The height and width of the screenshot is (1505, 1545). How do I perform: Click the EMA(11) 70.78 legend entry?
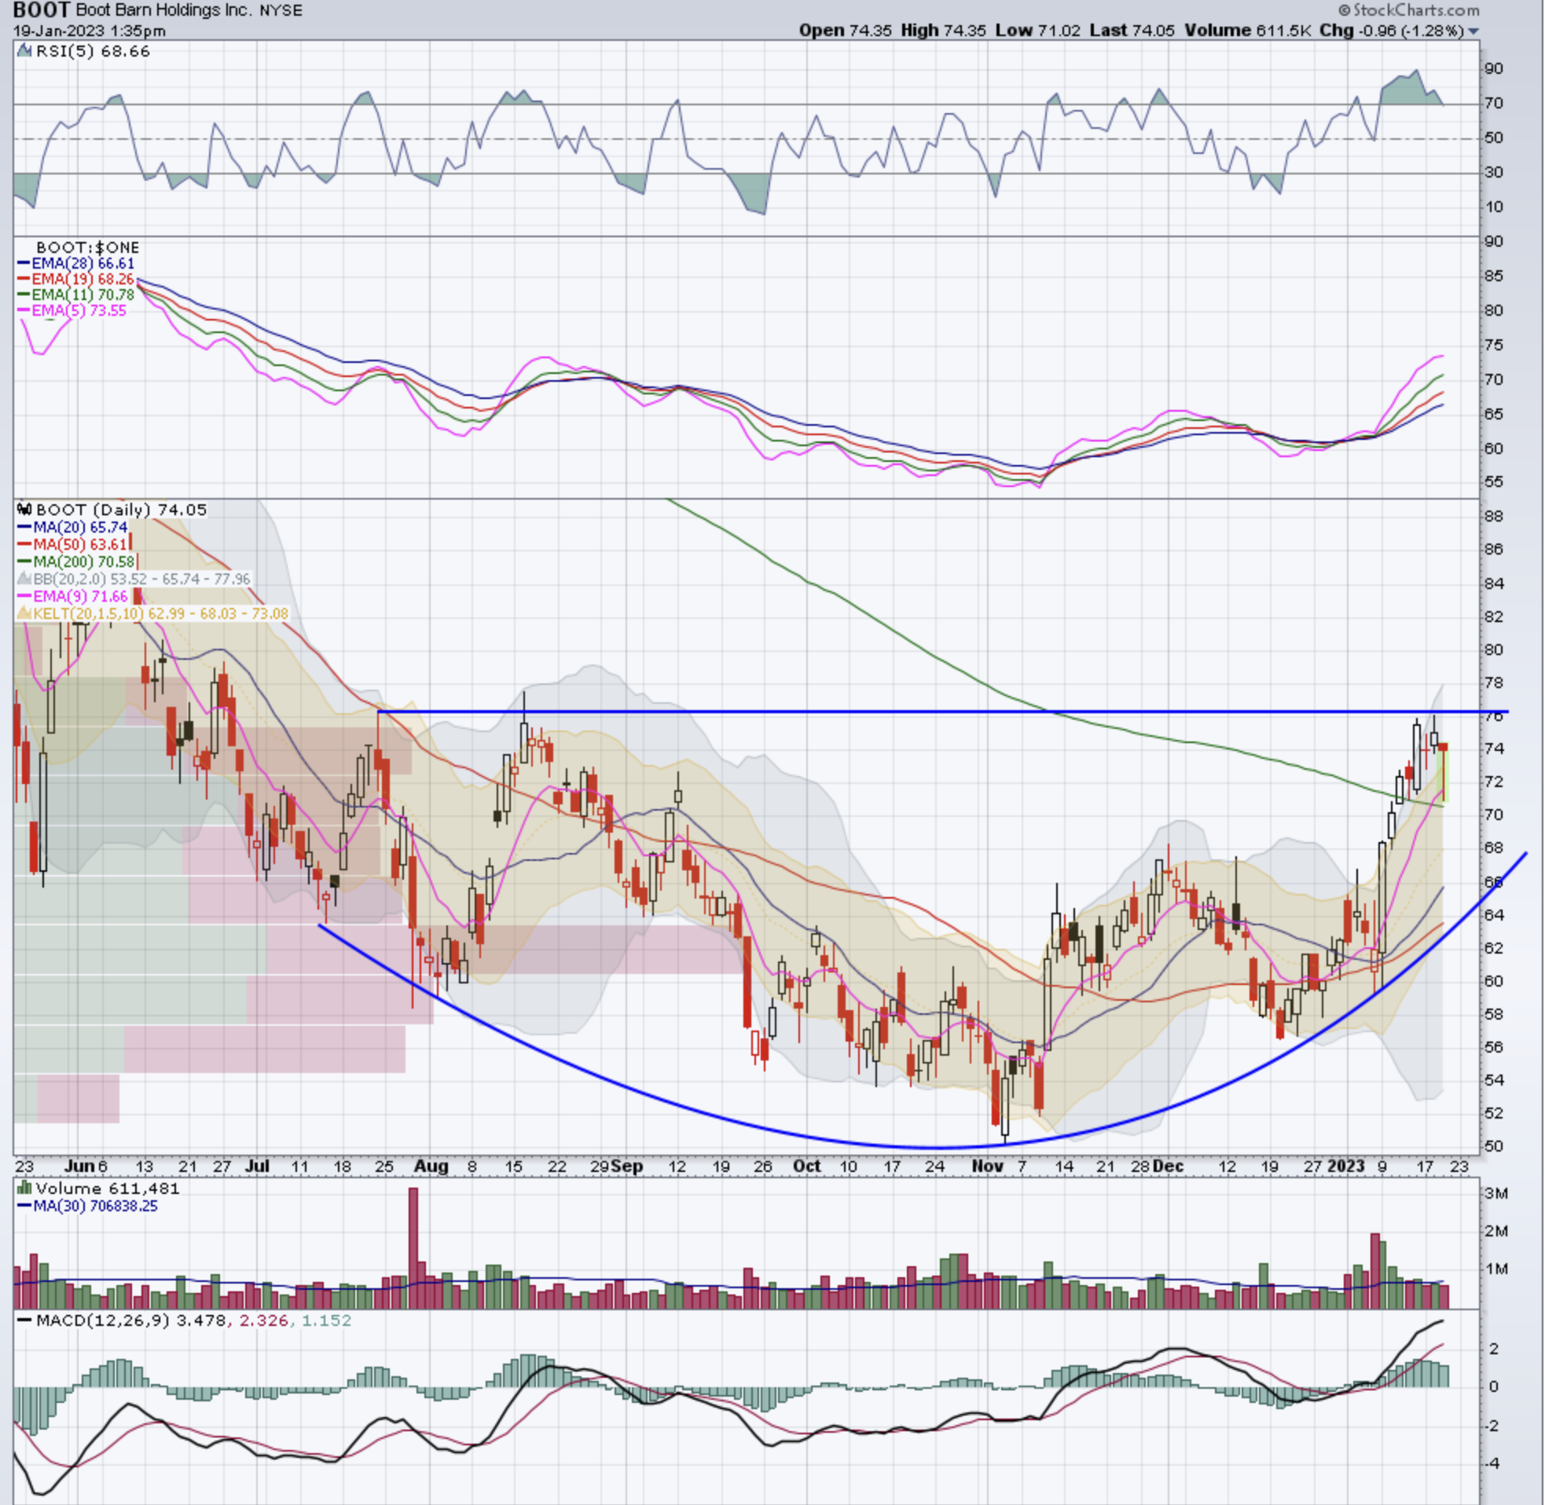click(x=76, y=295)
